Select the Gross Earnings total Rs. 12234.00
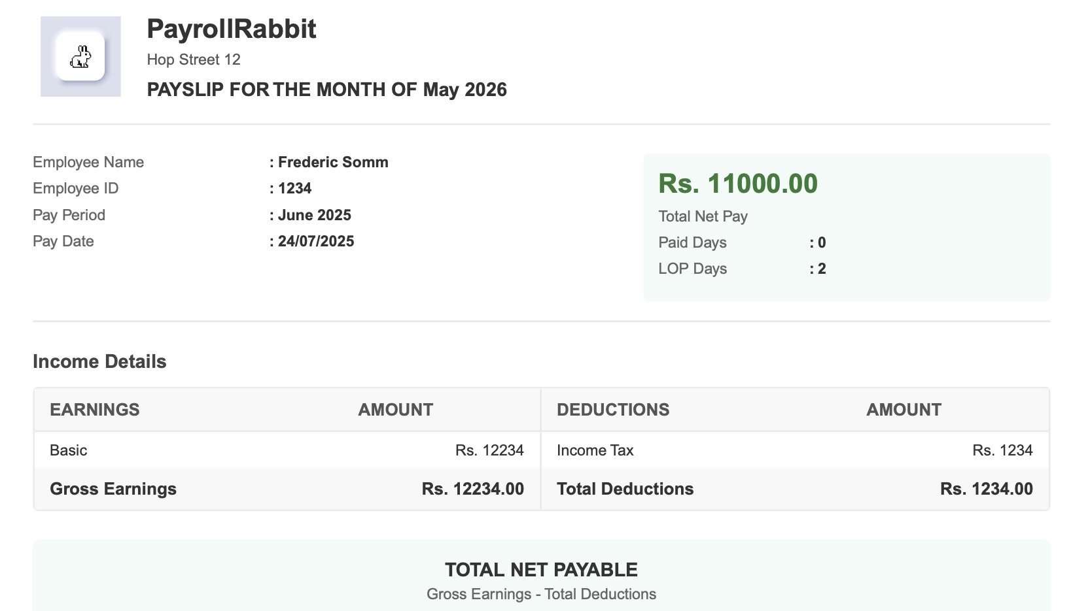This screenshot has width=1088, height=611. click(x=472, y=489)
